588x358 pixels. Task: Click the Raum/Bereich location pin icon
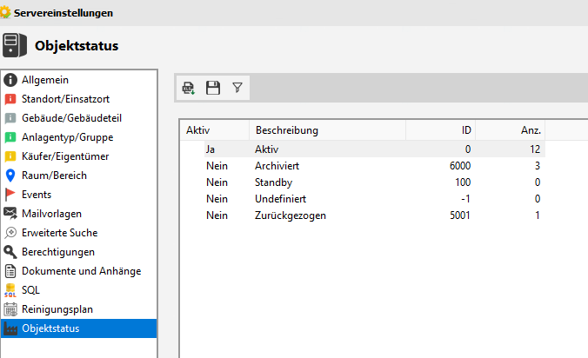(x=10, y=176)
